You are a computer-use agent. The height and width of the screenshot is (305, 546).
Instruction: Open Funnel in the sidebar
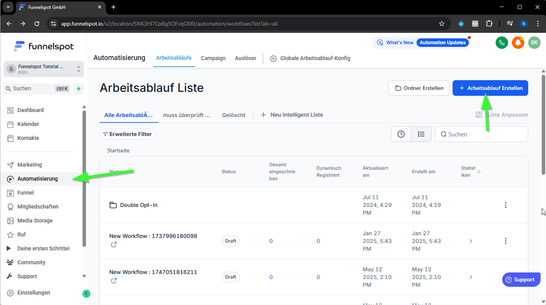click(25, 193)
